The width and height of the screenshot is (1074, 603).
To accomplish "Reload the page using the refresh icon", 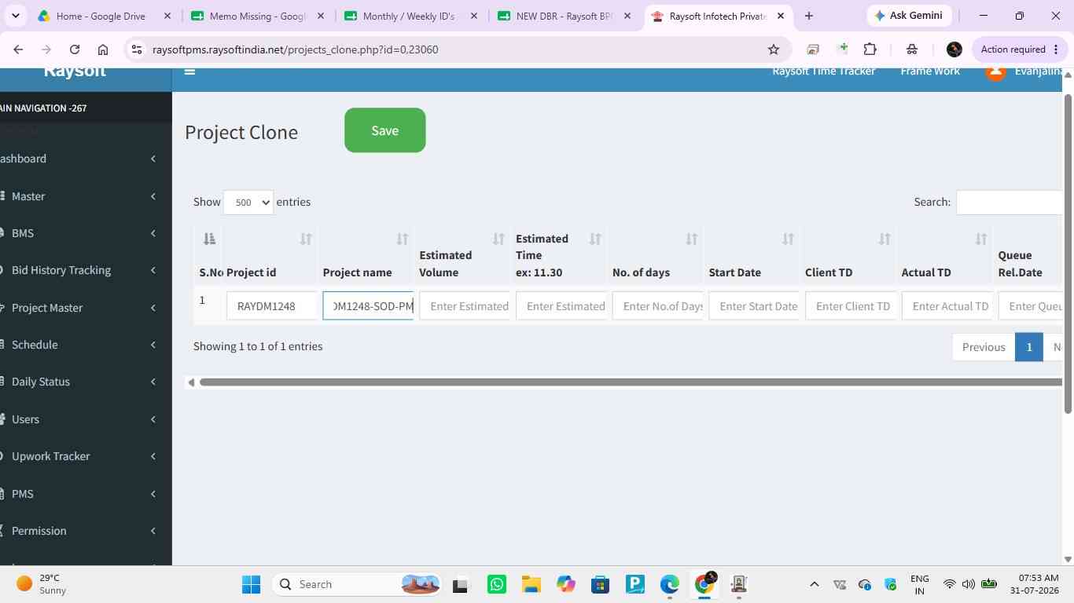I will (x=75, y=49).
